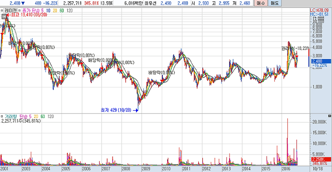
Task: Click the 2014 year on time axis
Action: click(x=246, y=169)
